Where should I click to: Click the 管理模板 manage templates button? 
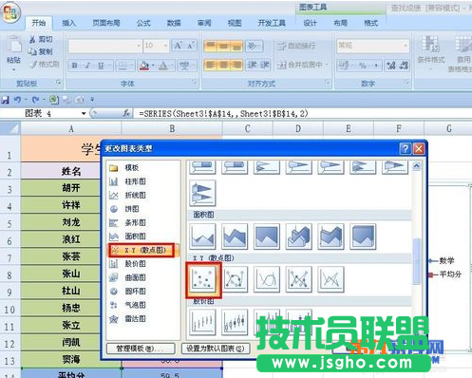pyautogui.click(x=141, y=349)
